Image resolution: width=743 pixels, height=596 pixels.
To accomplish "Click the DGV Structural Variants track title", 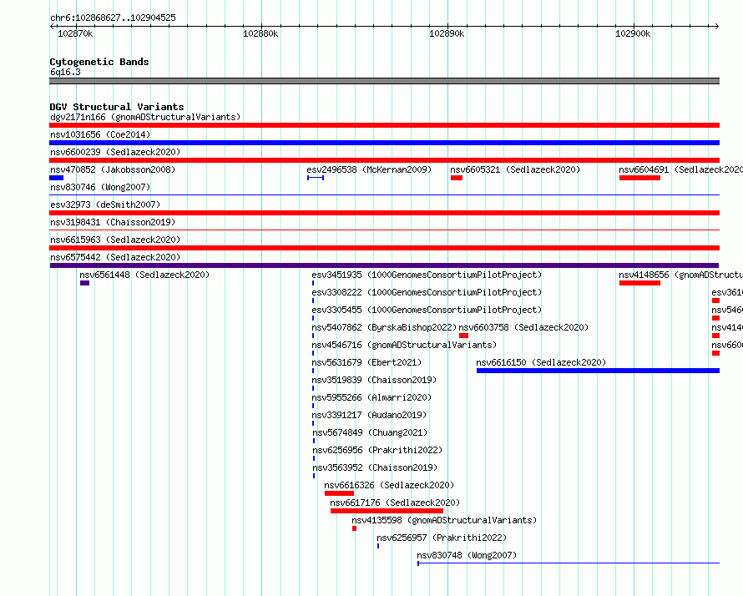I will [x=117, y=107].
